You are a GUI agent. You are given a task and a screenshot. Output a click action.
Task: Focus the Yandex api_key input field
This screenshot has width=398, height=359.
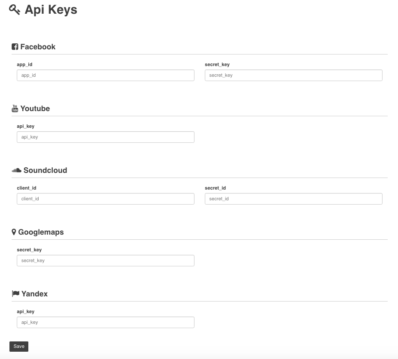tap(105, 323)
